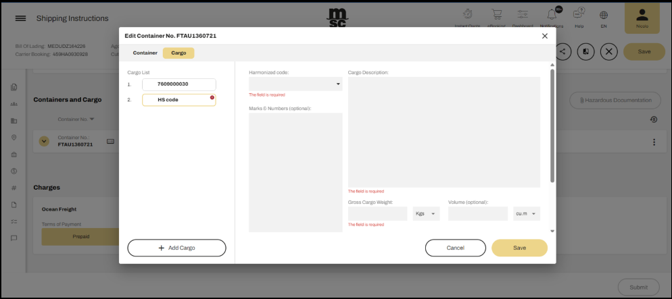Switch to the Container tab
The image size is (672, 299).
(145, 53)
